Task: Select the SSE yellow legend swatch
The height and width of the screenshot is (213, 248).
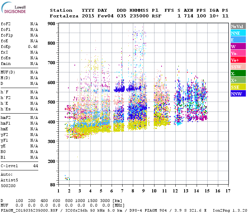Action: (x=238, y=87)
